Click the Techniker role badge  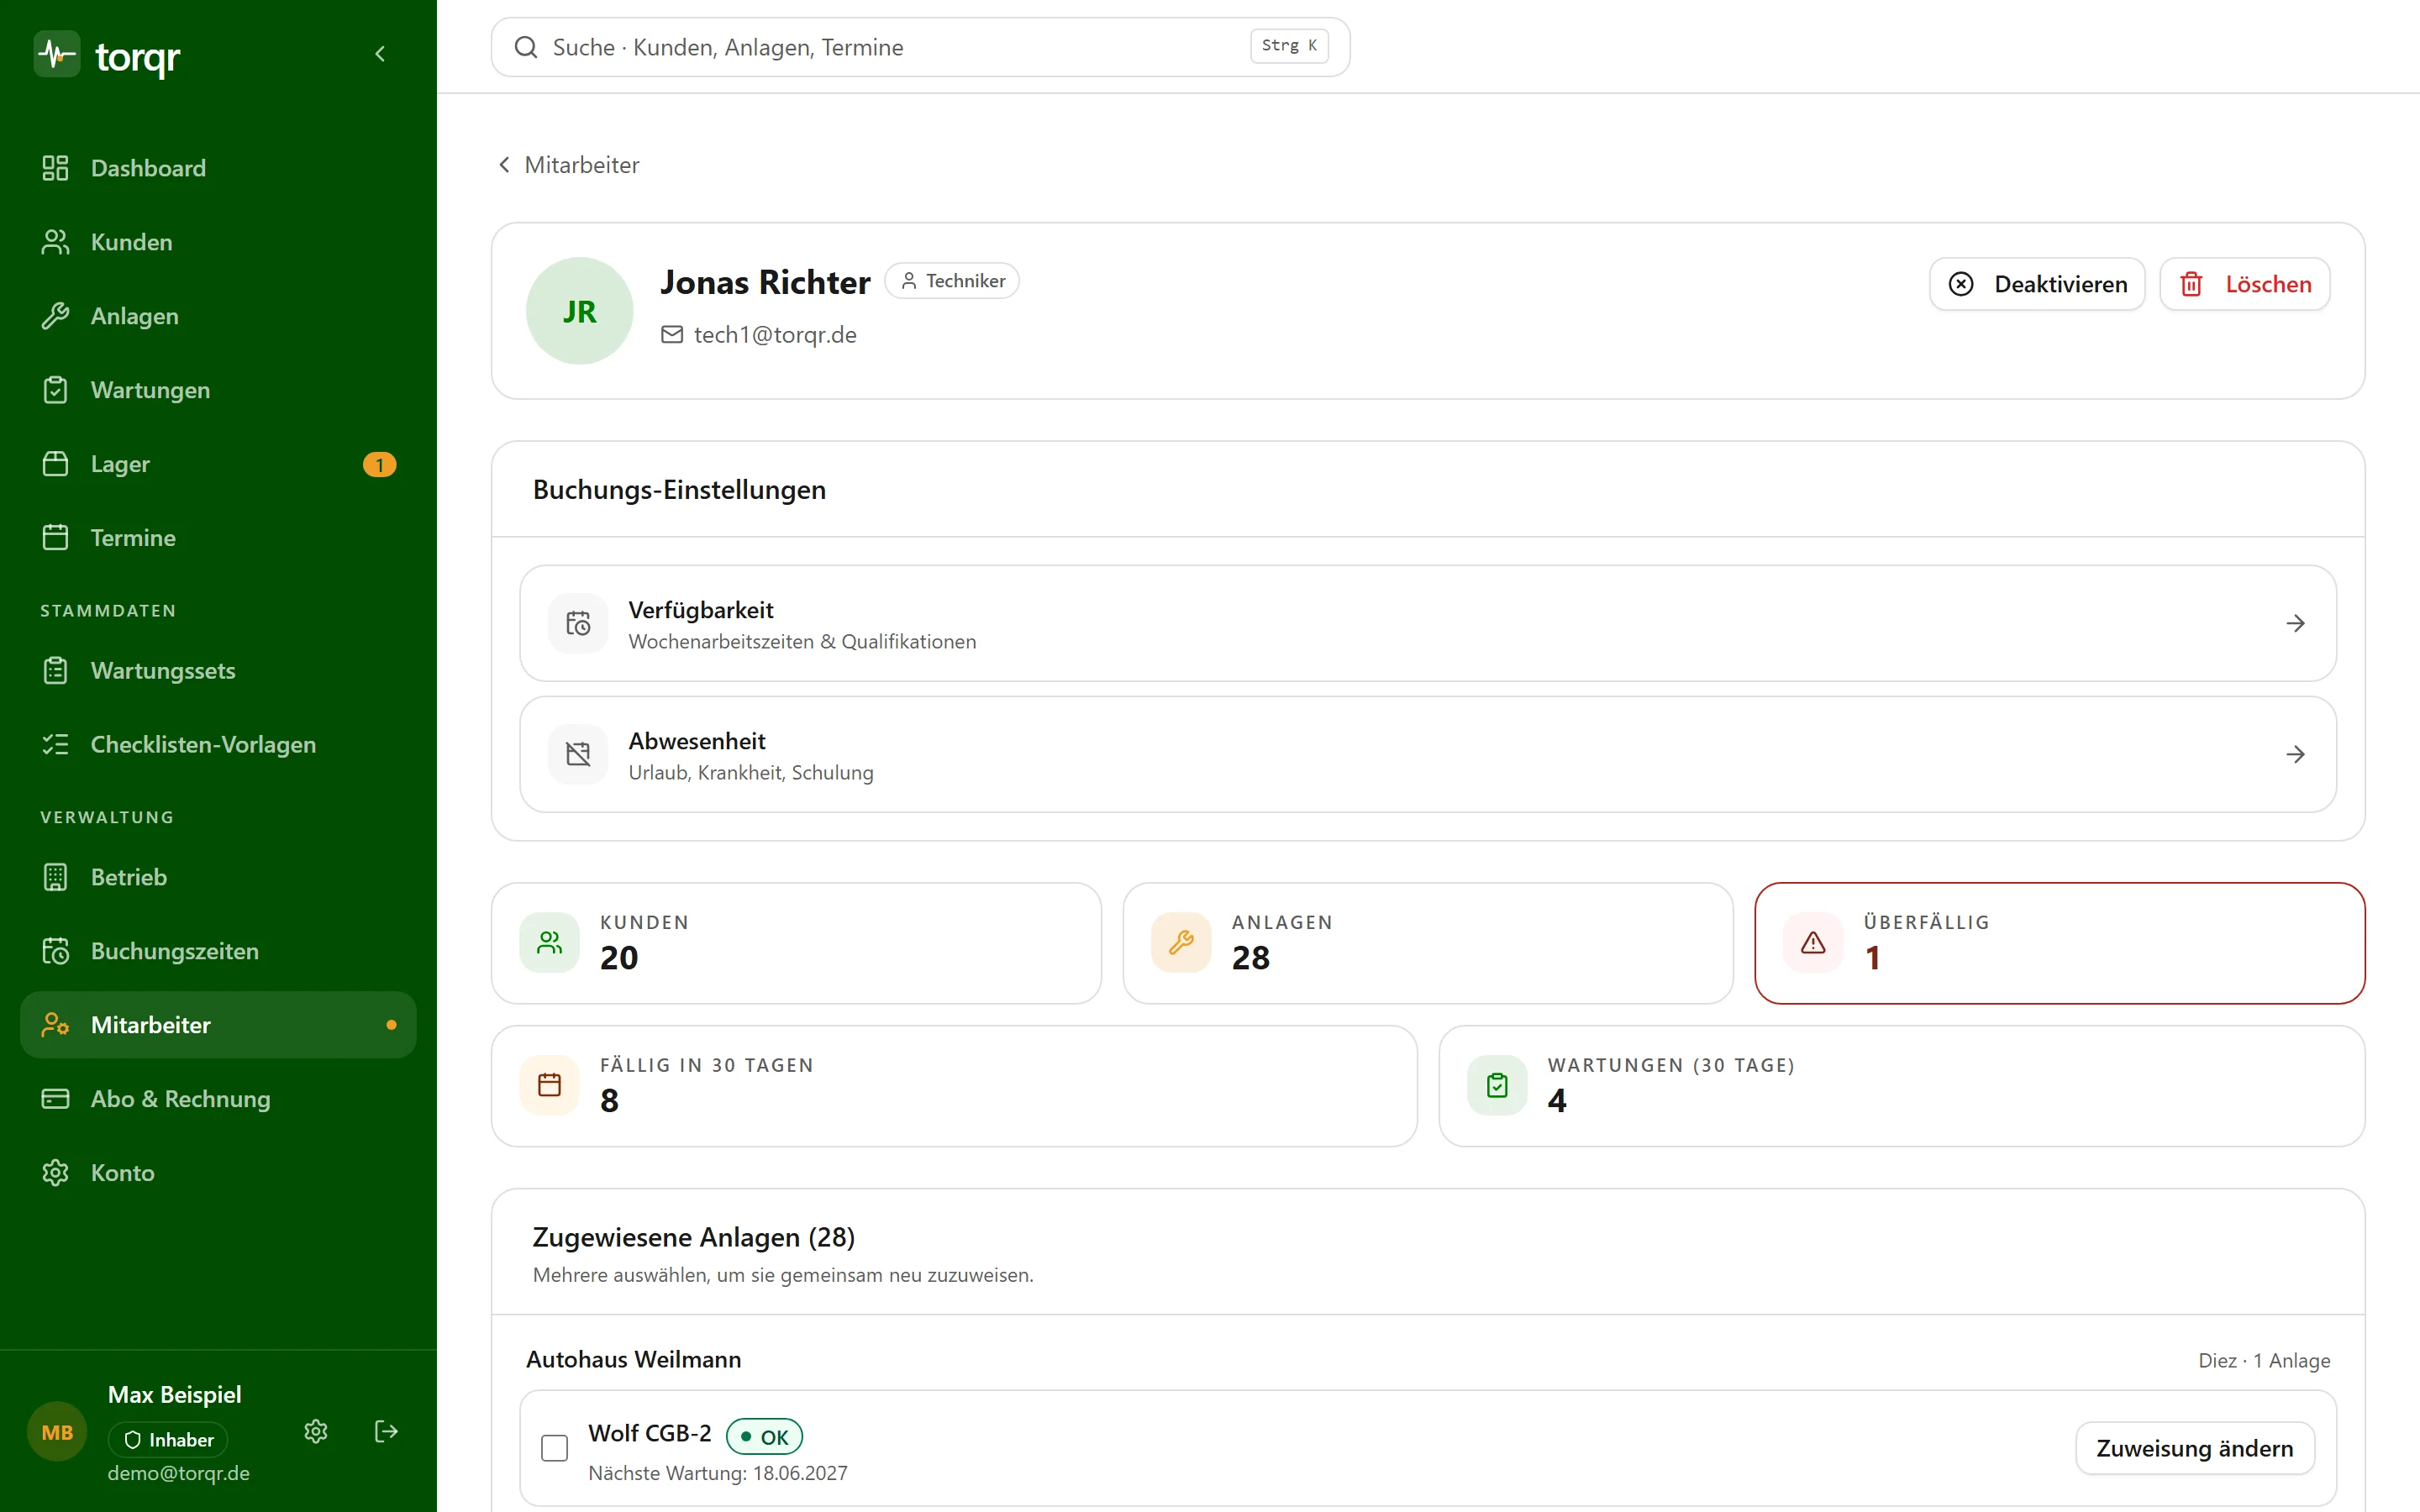pos(952,281)
